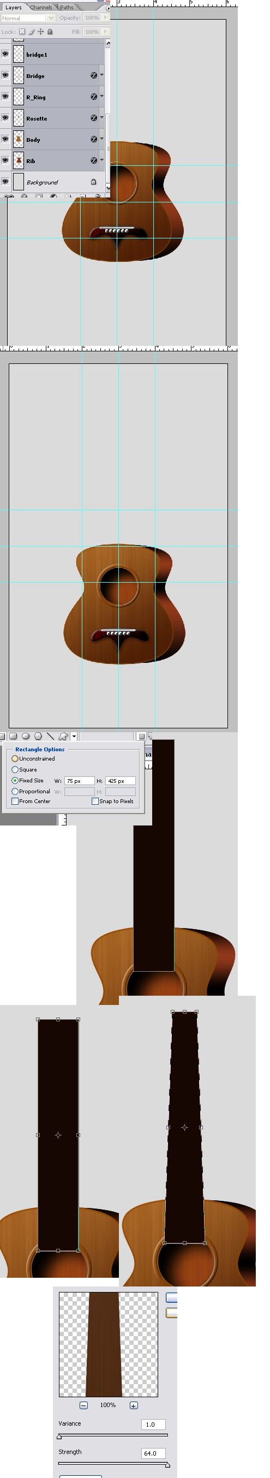Viewport: 270px width, 1478px height.
Task: Open the blend mode Normal dropdown
Action: [x=27, y=18]
